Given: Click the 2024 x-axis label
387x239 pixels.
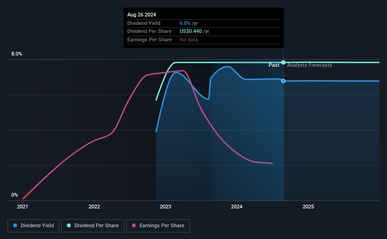Looking at the screenshot, I should point(237,207).
